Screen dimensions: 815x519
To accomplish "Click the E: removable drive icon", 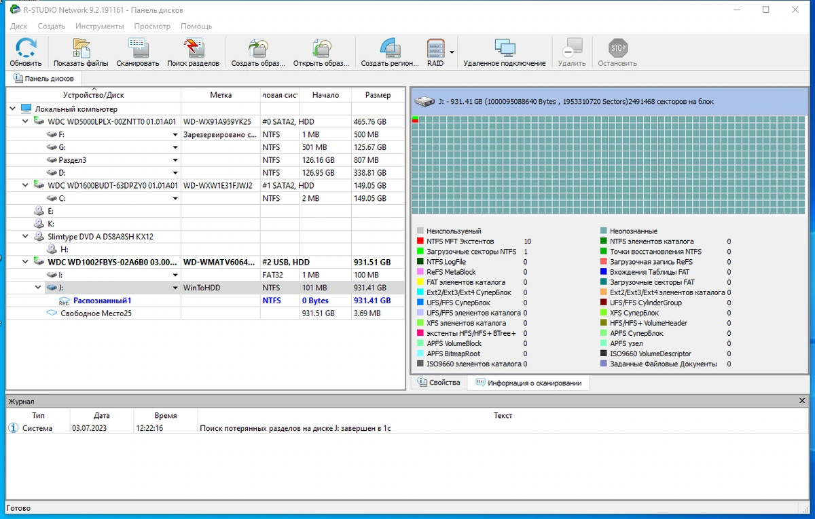I will (39, 211).
